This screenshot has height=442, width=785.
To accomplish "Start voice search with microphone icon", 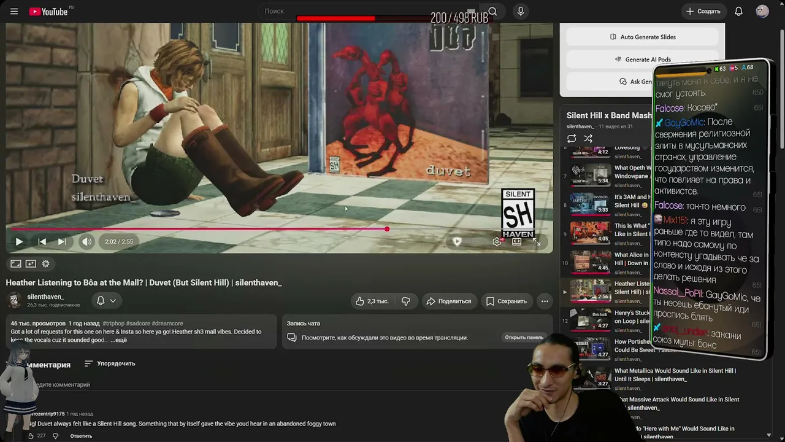I will [521, 11].
